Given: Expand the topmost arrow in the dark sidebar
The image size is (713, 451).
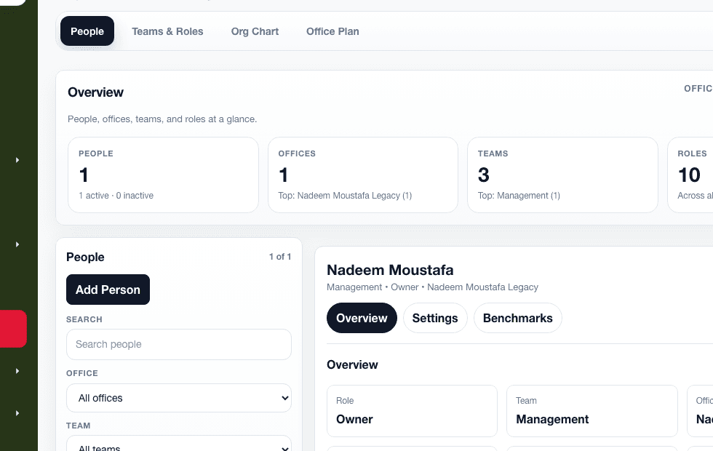Looking at the screenshot, I should pyautogui.click(x=17, y=159).
